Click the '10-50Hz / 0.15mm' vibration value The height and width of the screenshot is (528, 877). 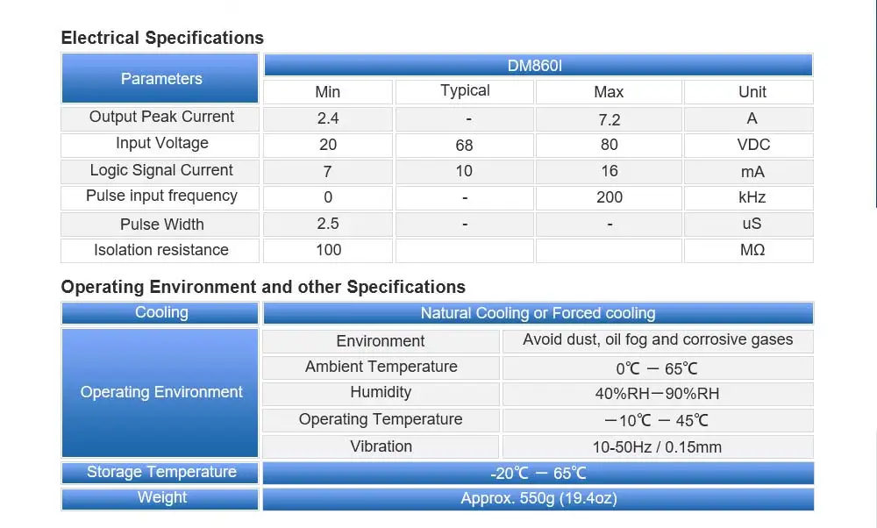point(658,447)
